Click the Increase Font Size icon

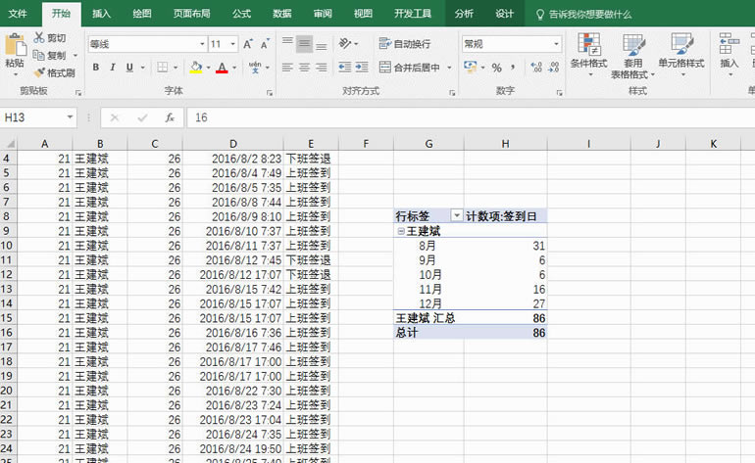click(247, 44)
